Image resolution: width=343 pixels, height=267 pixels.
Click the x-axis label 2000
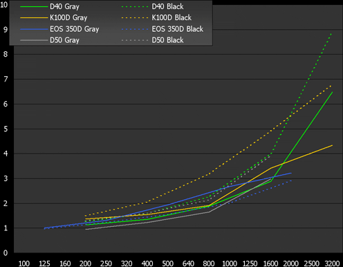point(291,264)
